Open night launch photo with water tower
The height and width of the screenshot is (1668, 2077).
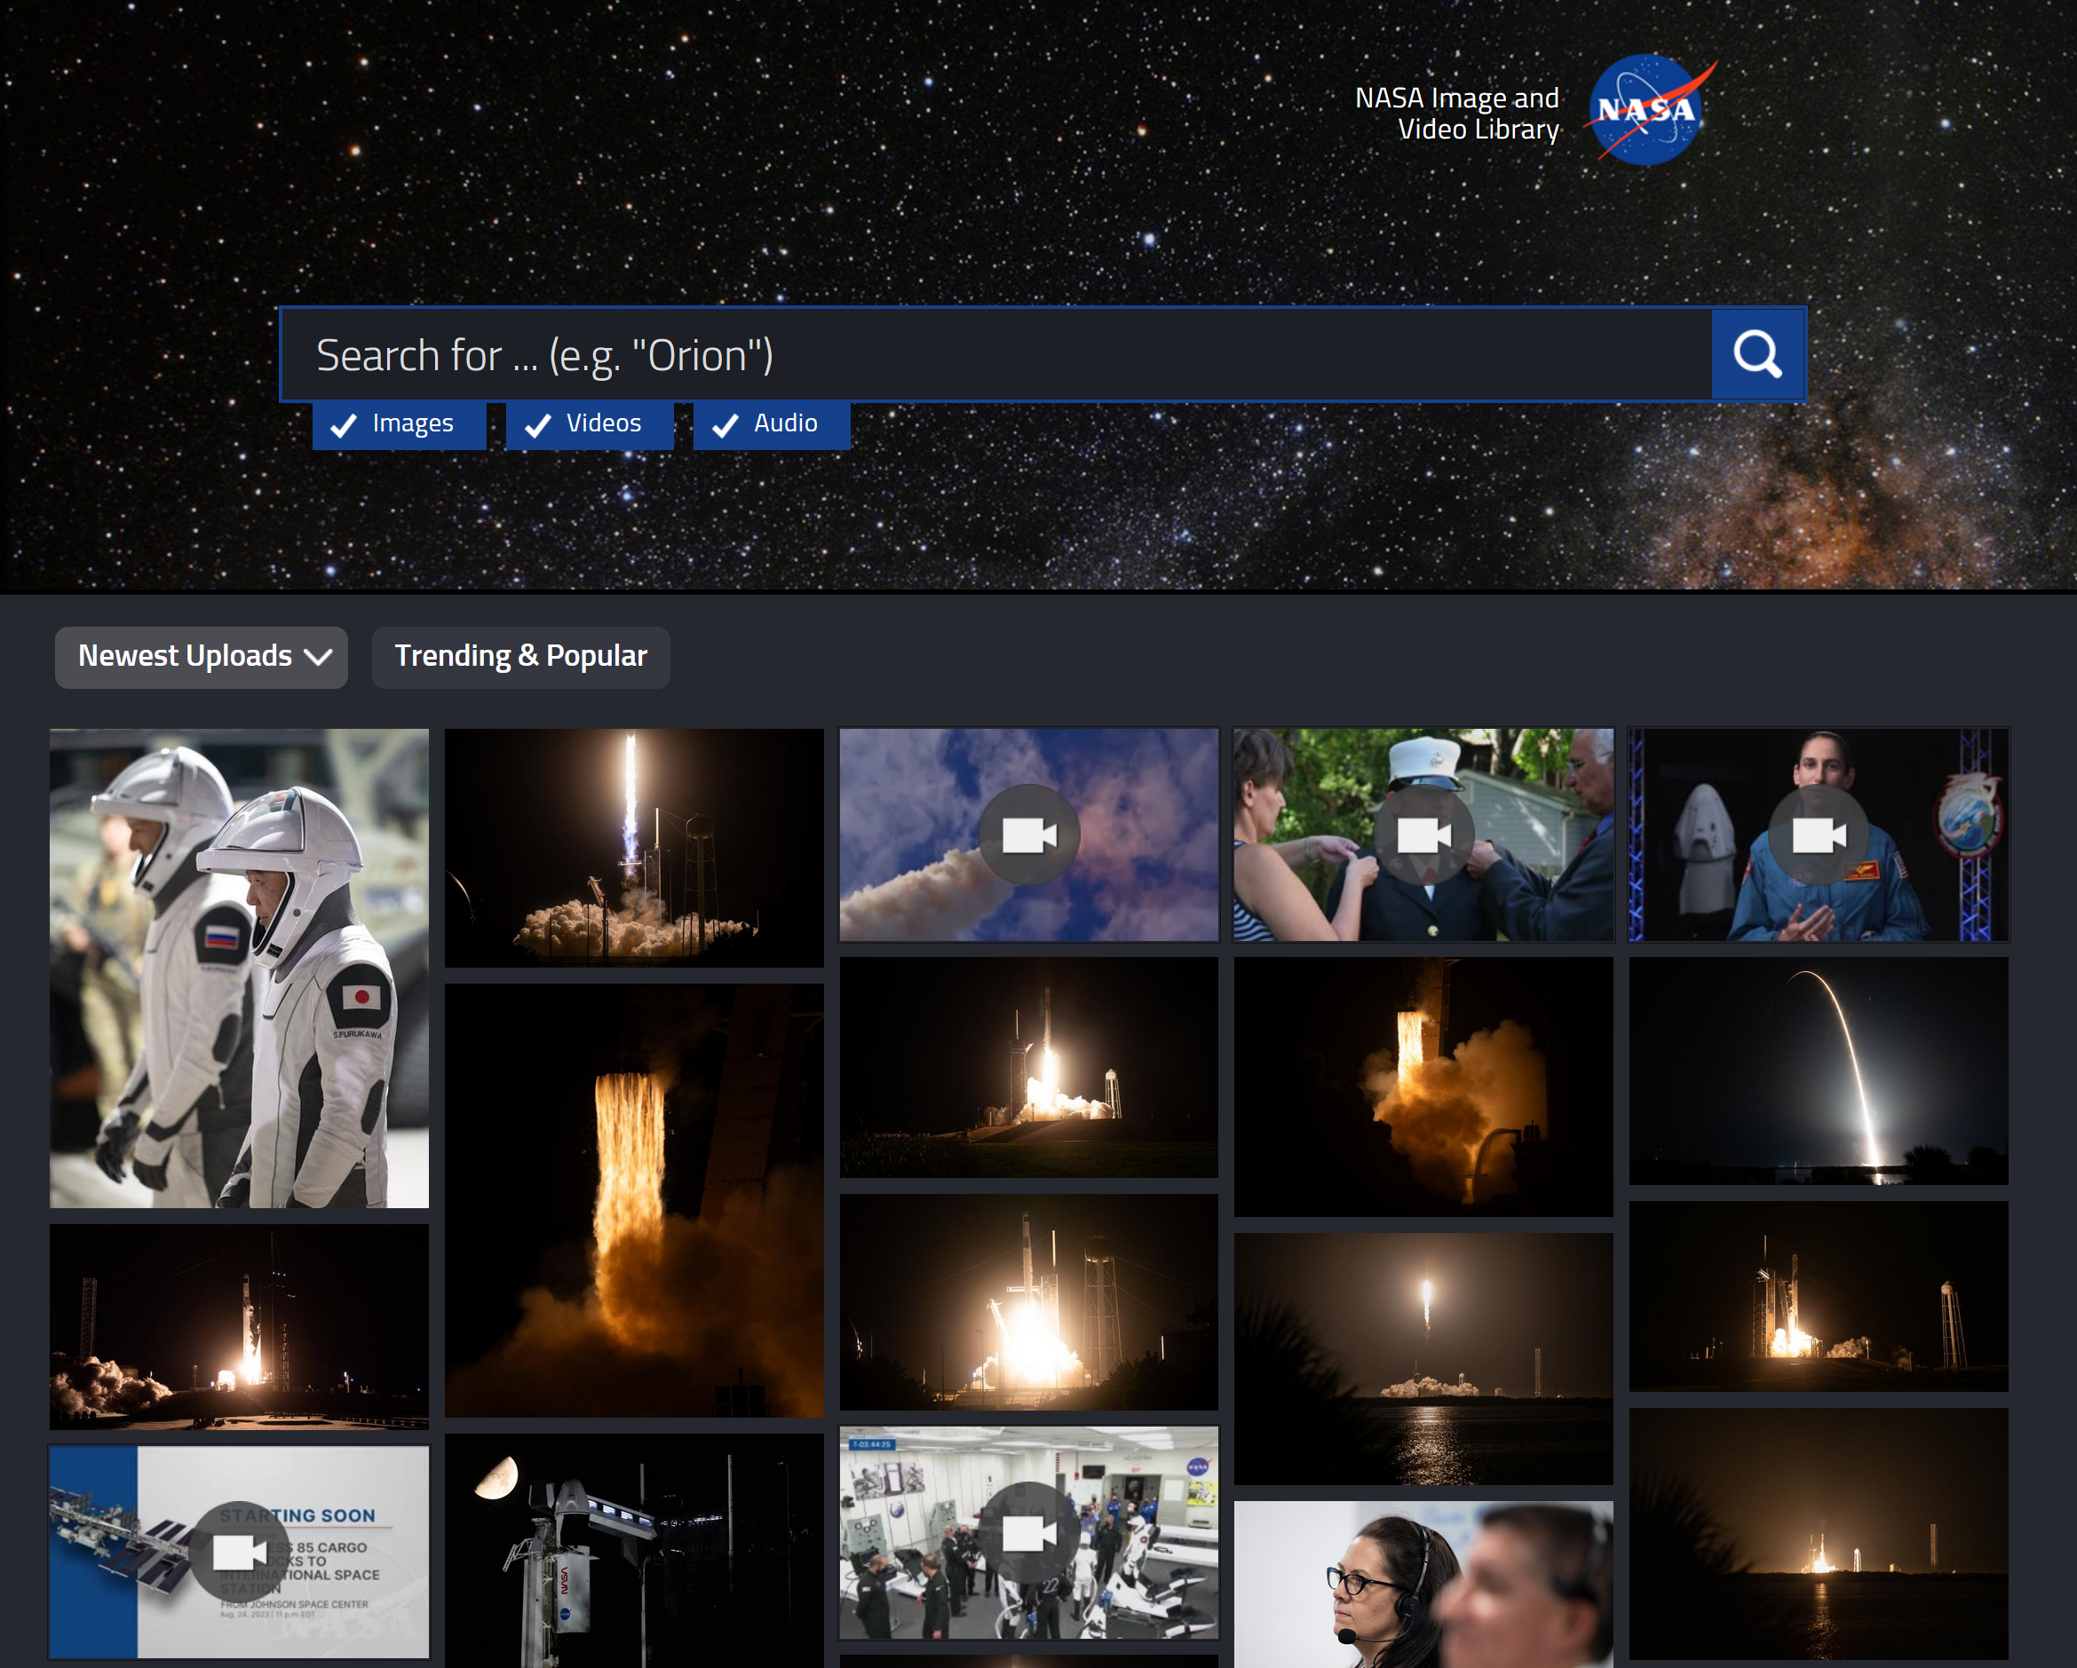pos(634,848)
